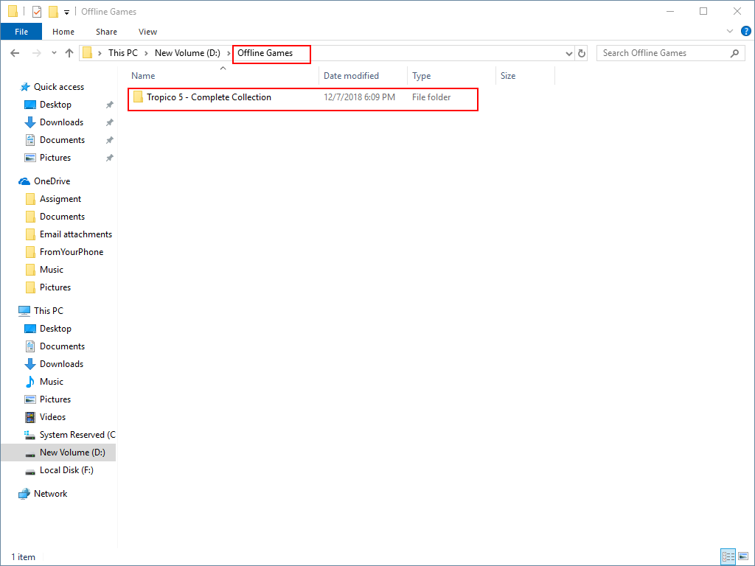The image size is (755, 566).
Task: Sort files by Date modified column
Action: pyautogui.click(x=352, y=75)
